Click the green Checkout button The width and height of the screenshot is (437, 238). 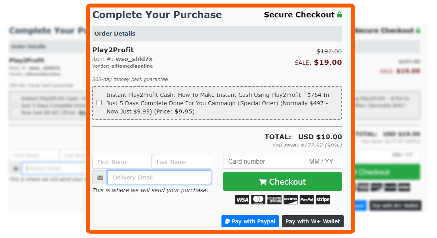pyautogui.click(x=282, y=181)
